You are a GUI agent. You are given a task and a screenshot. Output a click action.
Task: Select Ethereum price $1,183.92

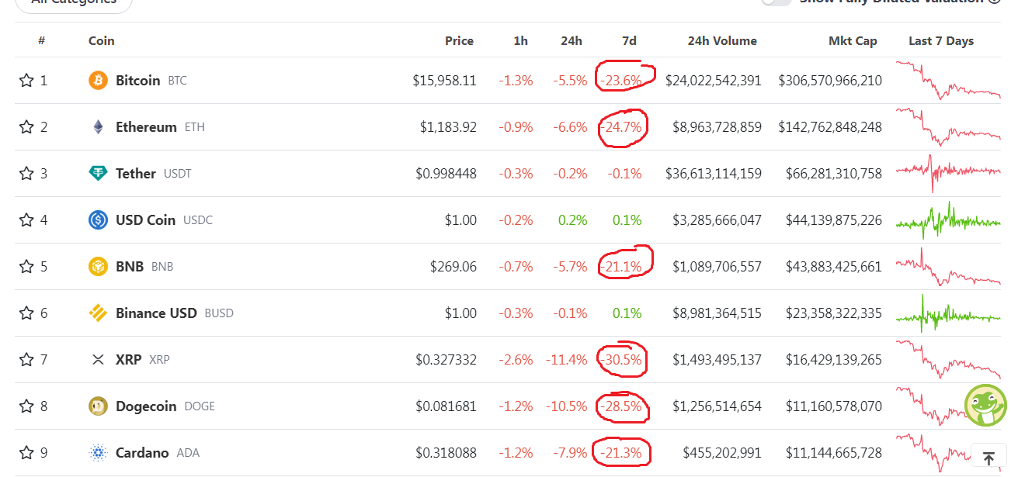(448, 127)
